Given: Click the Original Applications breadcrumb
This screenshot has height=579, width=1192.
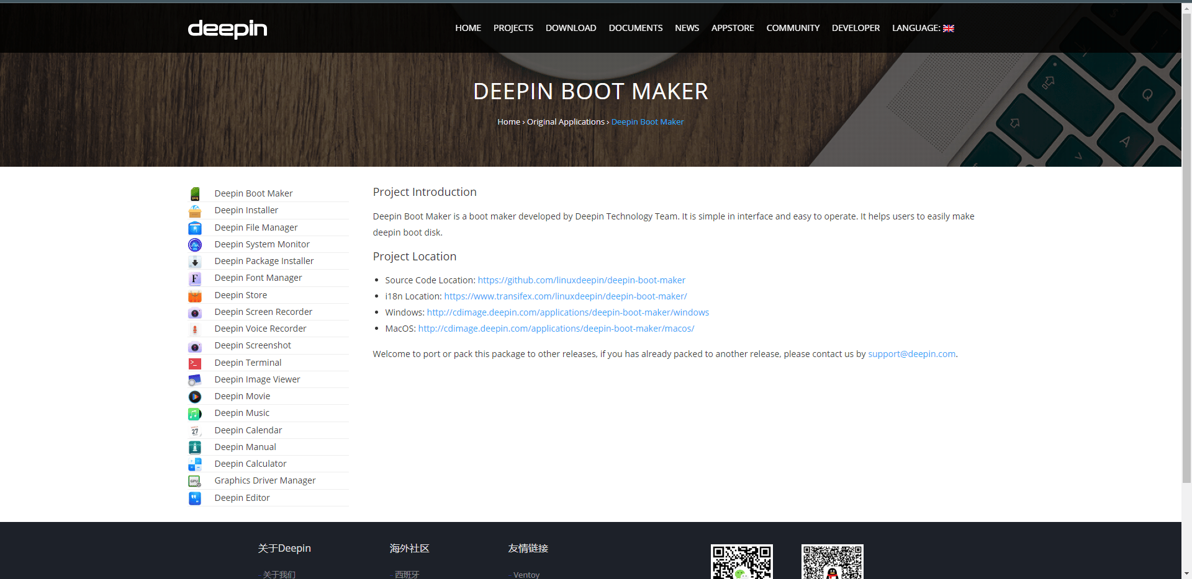Looking at the screenshot, I should (566, 122).
